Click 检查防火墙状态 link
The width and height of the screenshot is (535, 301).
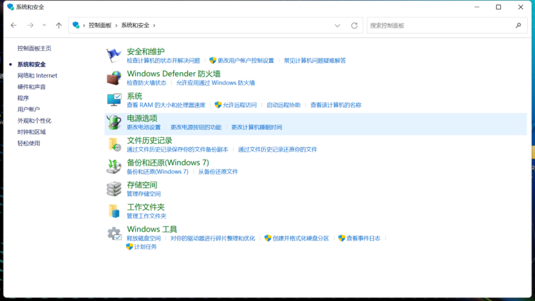tap(146, 83)
